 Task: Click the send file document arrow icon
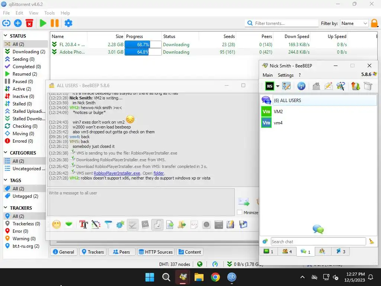170,224
